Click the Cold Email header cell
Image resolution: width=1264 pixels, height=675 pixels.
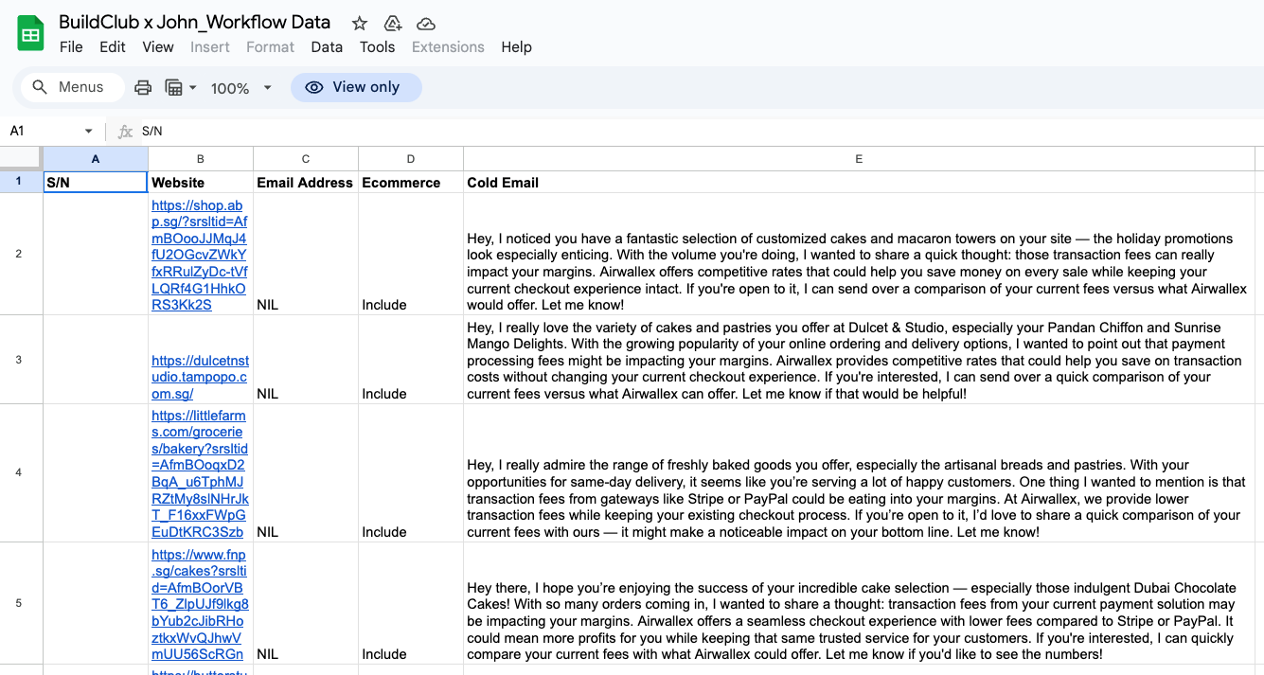coord(859,182)
